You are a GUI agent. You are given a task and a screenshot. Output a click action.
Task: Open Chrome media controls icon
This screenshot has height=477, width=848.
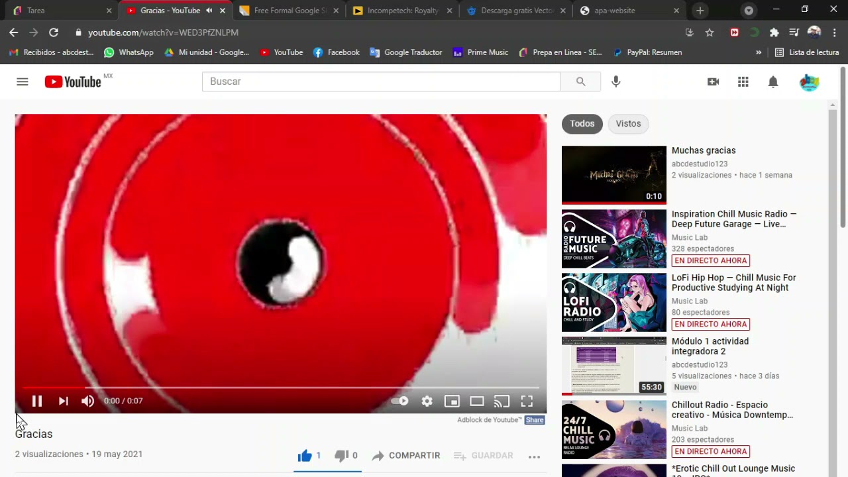(794, 32)
